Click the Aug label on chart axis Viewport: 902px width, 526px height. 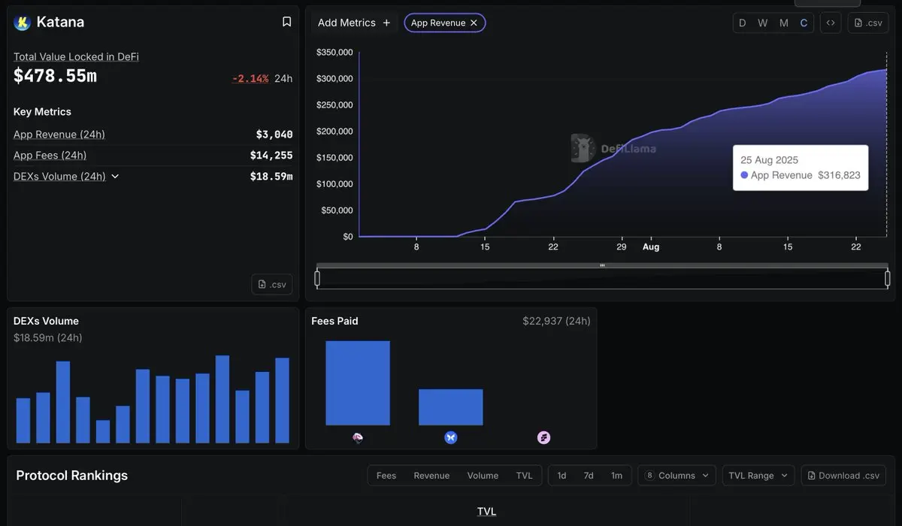651,246
